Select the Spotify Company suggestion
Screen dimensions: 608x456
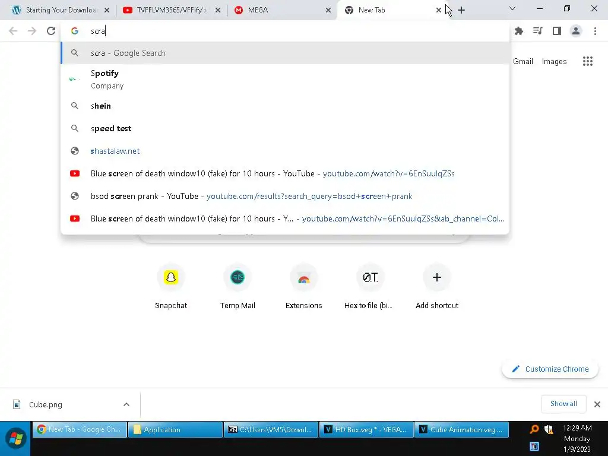285,79
